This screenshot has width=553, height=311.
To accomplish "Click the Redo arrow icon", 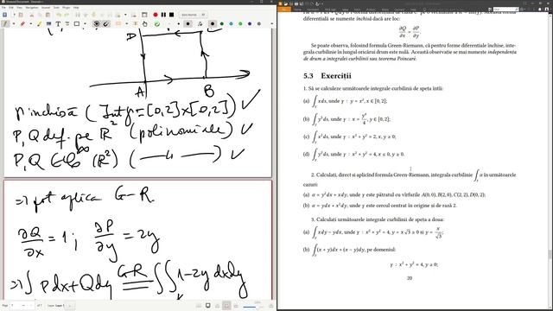I will click(67, 15).
